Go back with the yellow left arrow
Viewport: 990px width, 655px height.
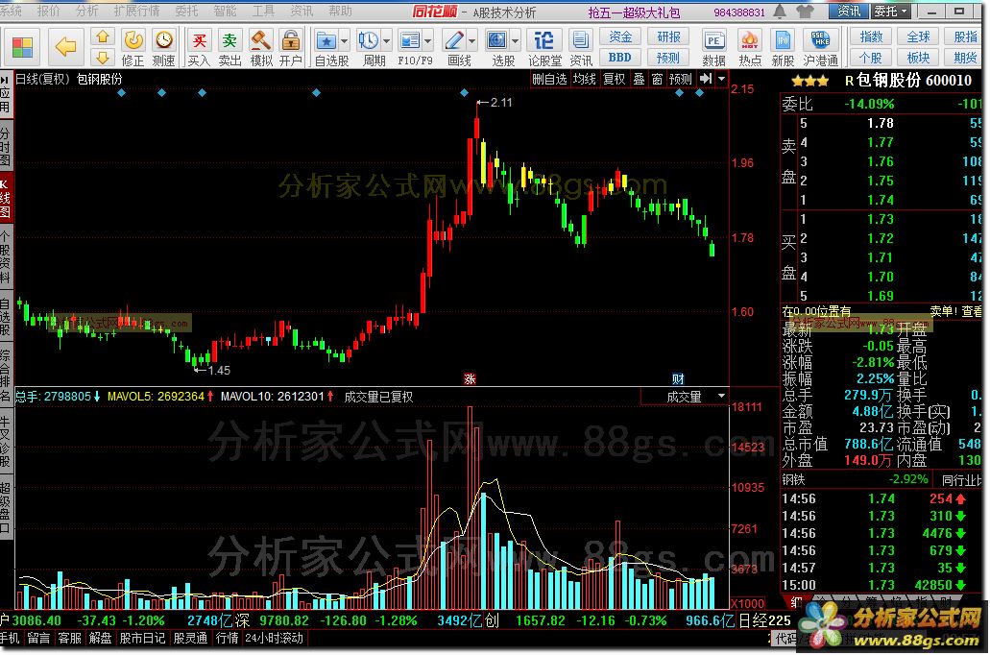point(65,46)
